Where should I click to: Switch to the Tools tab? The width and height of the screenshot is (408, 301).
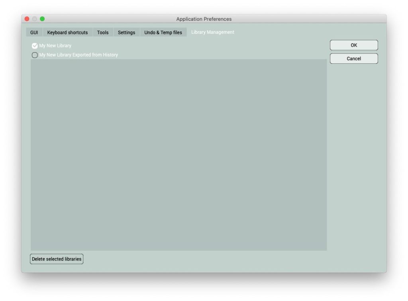[102, 32]
